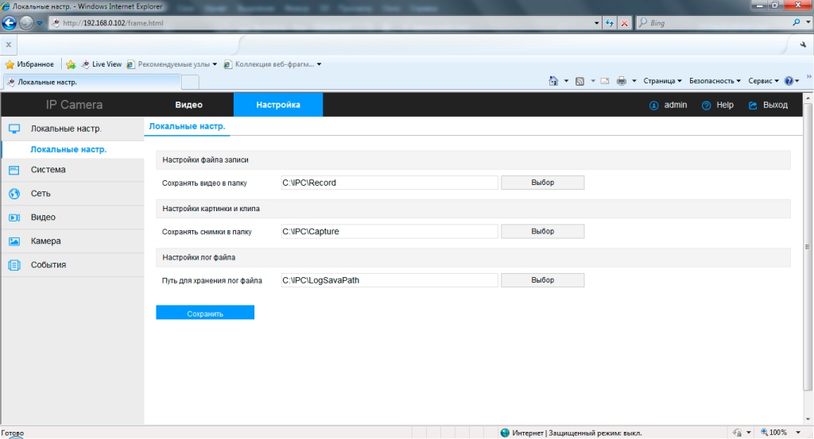Click the Read mail icon
This screenshot has width=814, height=439.
tap(605, 81)
